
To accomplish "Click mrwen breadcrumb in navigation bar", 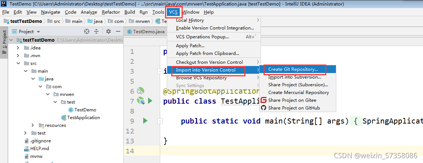I will click(x=139, y=21).
